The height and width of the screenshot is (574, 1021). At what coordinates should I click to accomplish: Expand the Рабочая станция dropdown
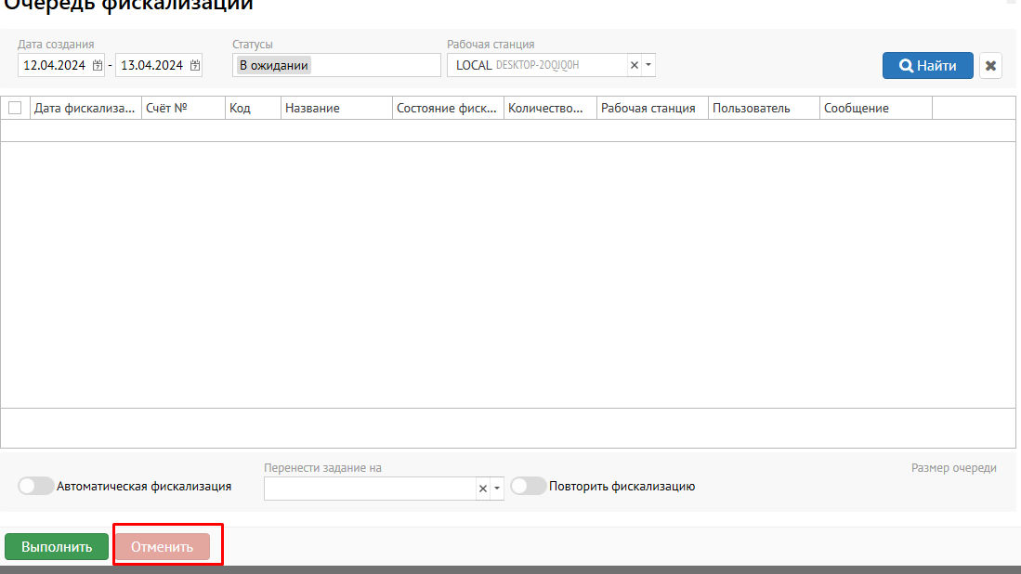648,65
